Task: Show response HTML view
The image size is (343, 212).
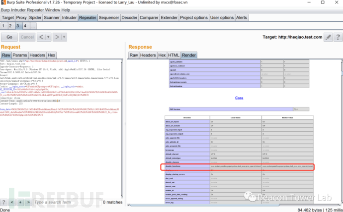Action: 173,55
